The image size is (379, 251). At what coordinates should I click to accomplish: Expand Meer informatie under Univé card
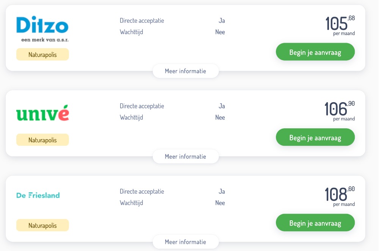point(186,156)
